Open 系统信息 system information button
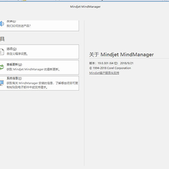Screen dimensions: 169x169 click(x=39, y=83)
